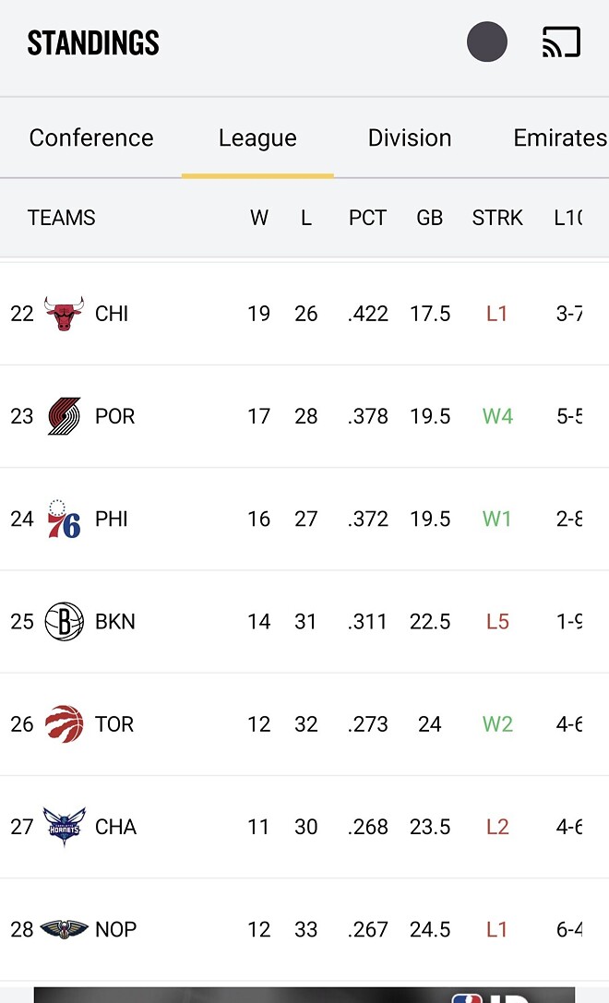Open the screen cast icon
The width and height of the screenshot is (609, 1003).
click(561, 42)
